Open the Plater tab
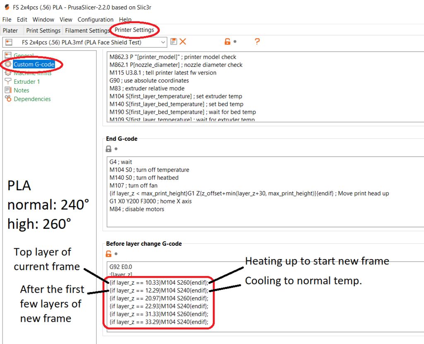Viewport: 424px width, 344px height. (10, 31)
